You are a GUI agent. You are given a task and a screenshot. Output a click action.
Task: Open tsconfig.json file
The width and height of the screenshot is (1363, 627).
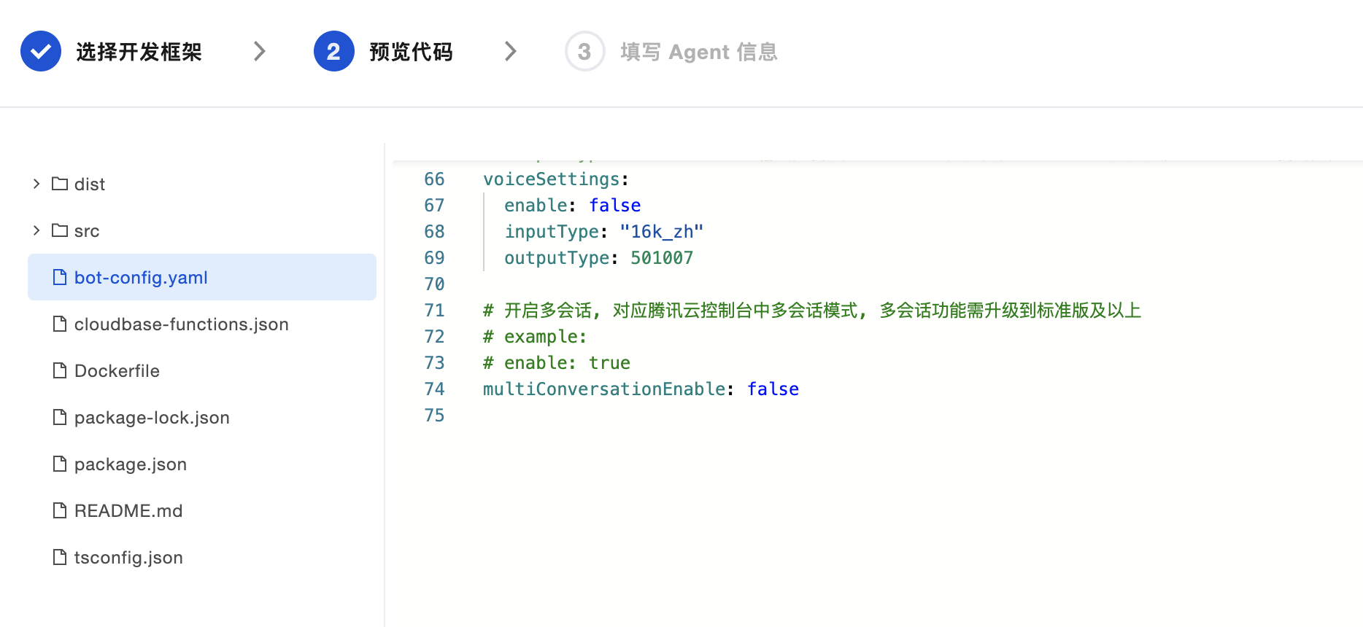tap(128, 558)
